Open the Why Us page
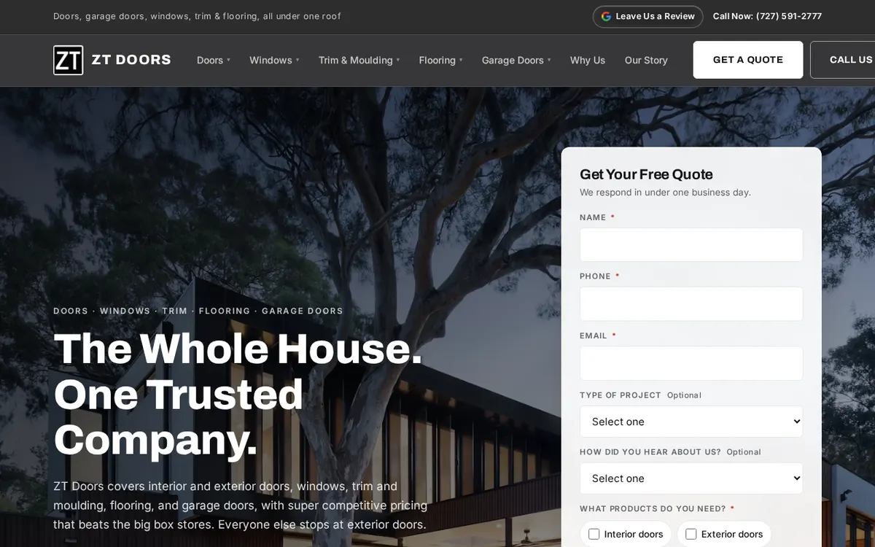Viewport: 875px width, 547px height. (x=588, y=60)
